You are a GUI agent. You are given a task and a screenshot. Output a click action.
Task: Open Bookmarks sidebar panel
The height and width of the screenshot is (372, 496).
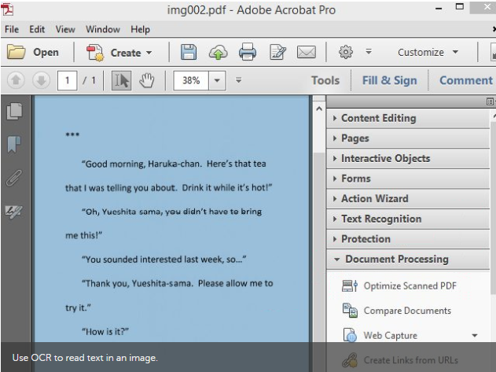pos(14,145)
